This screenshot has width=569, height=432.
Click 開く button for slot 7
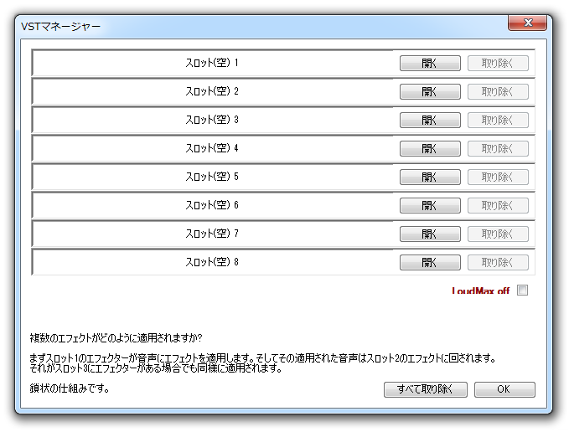tap(430, 234)
